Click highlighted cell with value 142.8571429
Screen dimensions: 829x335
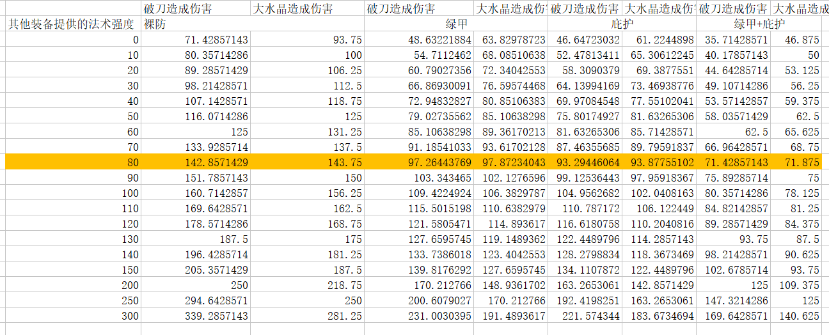coord(196,162)
